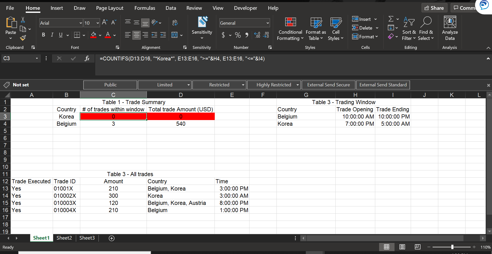Open Format as Table gallery

316,29
